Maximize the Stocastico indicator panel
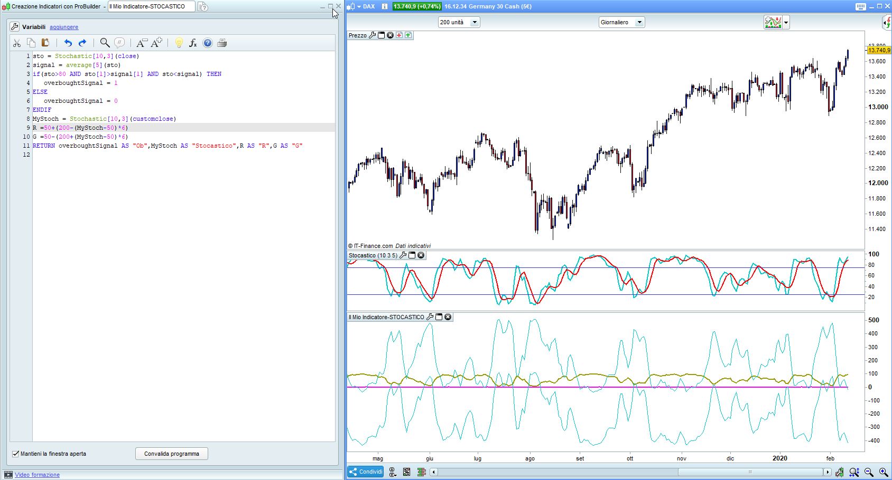This screenshot has height=480, width=892. [412, 255]
